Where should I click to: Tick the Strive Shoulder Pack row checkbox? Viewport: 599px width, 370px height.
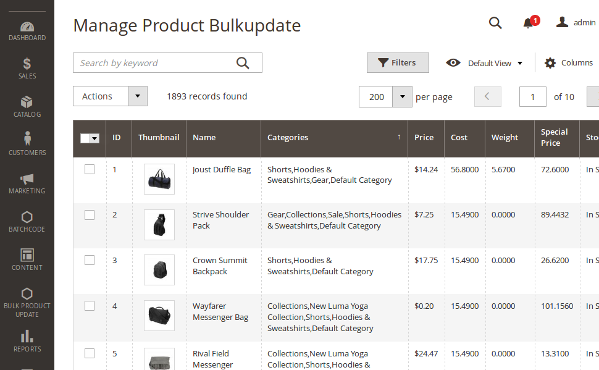point(90,215)
